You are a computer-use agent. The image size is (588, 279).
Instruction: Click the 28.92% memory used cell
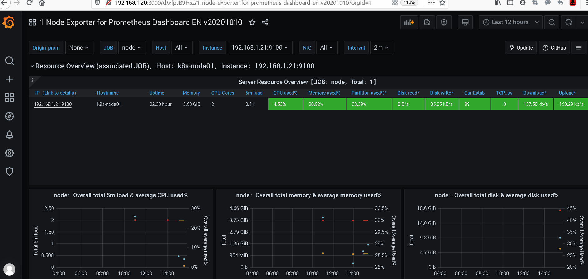pyautogui.click(x=325, y=104)
